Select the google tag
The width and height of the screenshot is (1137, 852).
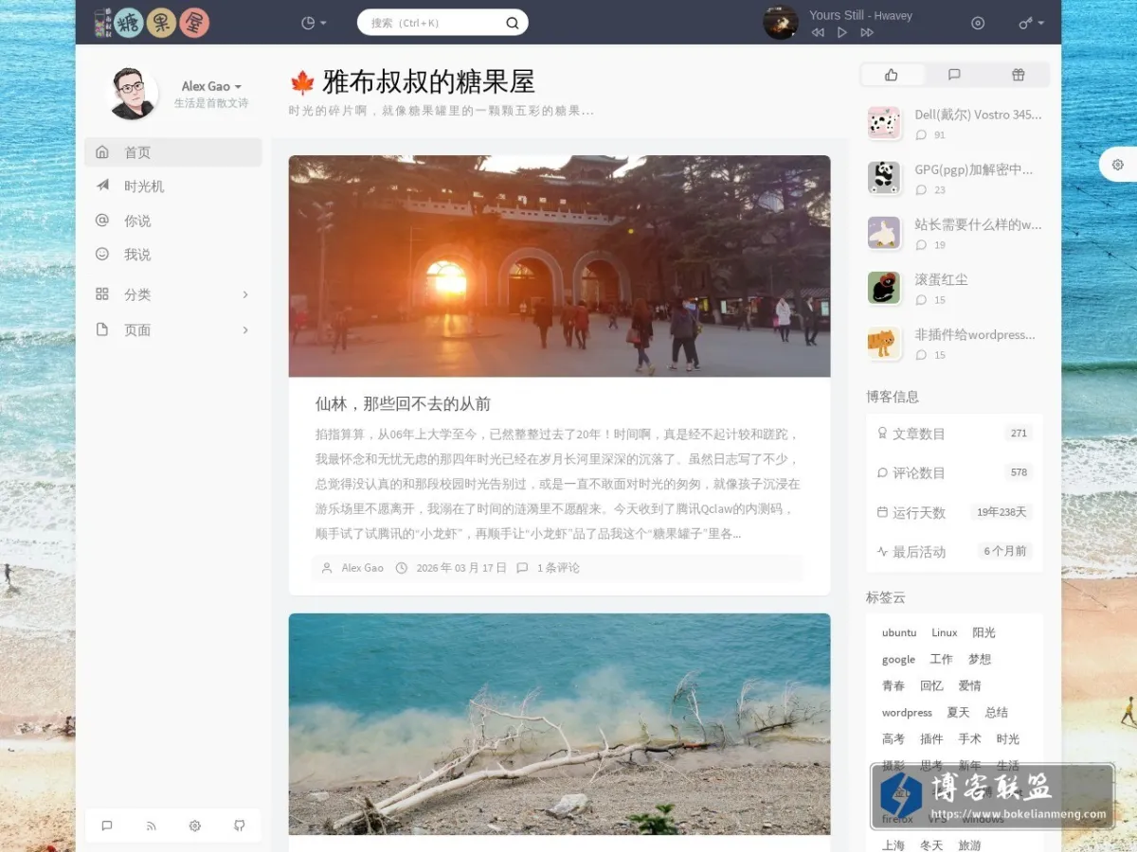tap(898, 659)
